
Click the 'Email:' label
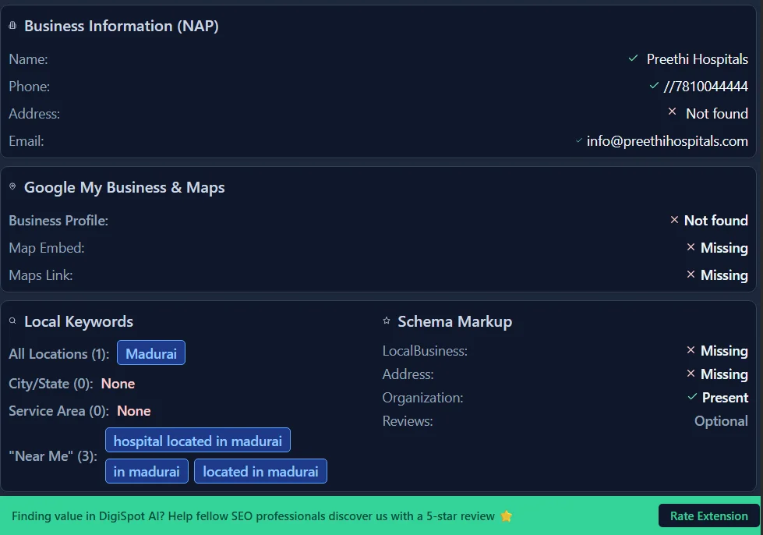pos(26,141)
